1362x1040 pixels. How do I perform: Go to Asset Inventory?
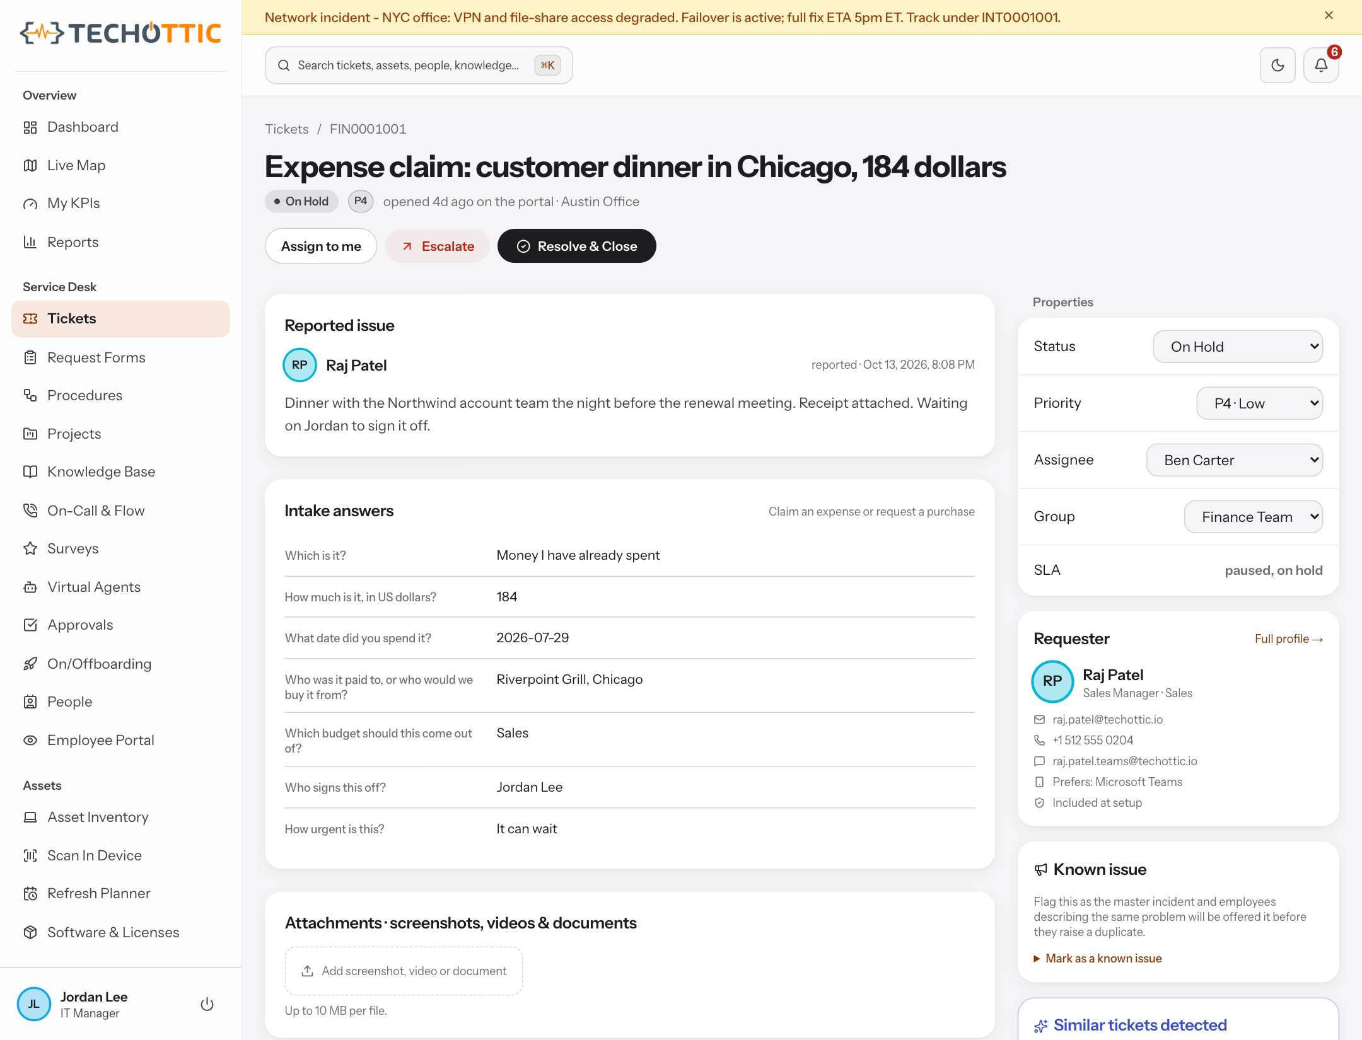coord(120,817)
